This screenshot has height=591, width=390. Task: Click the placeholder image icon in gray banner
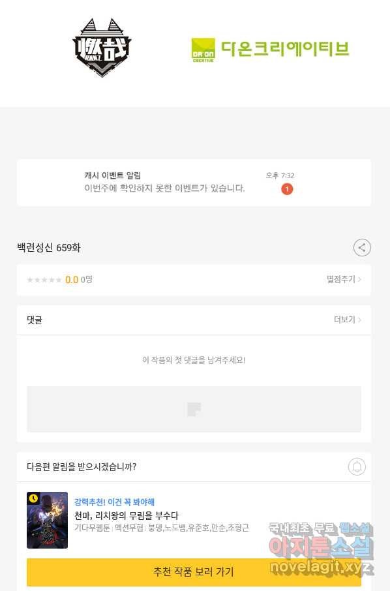pyautogui.click(x=194, y=409)
